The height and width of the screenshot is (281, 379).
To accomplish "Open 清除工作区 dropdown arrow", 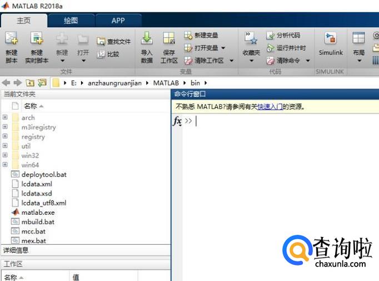I will click(231, 61).
